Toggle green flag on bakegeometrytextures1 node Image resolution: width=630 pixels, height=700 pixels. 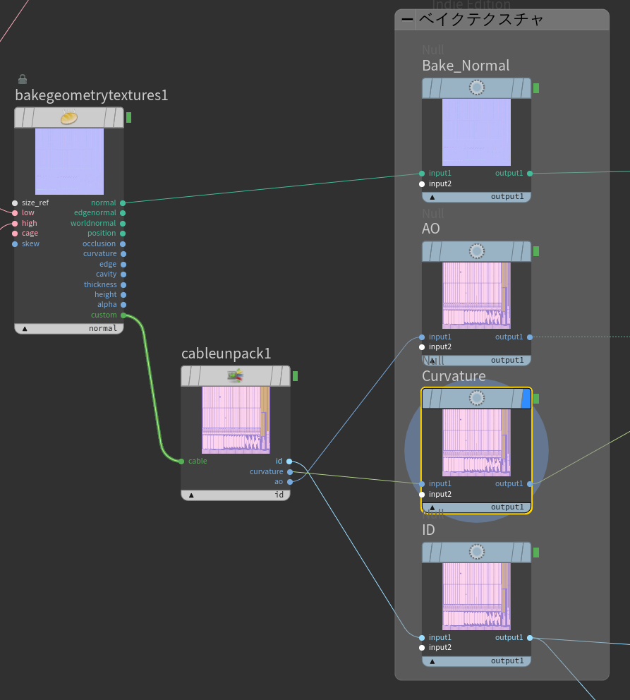(x=128, y=117)
